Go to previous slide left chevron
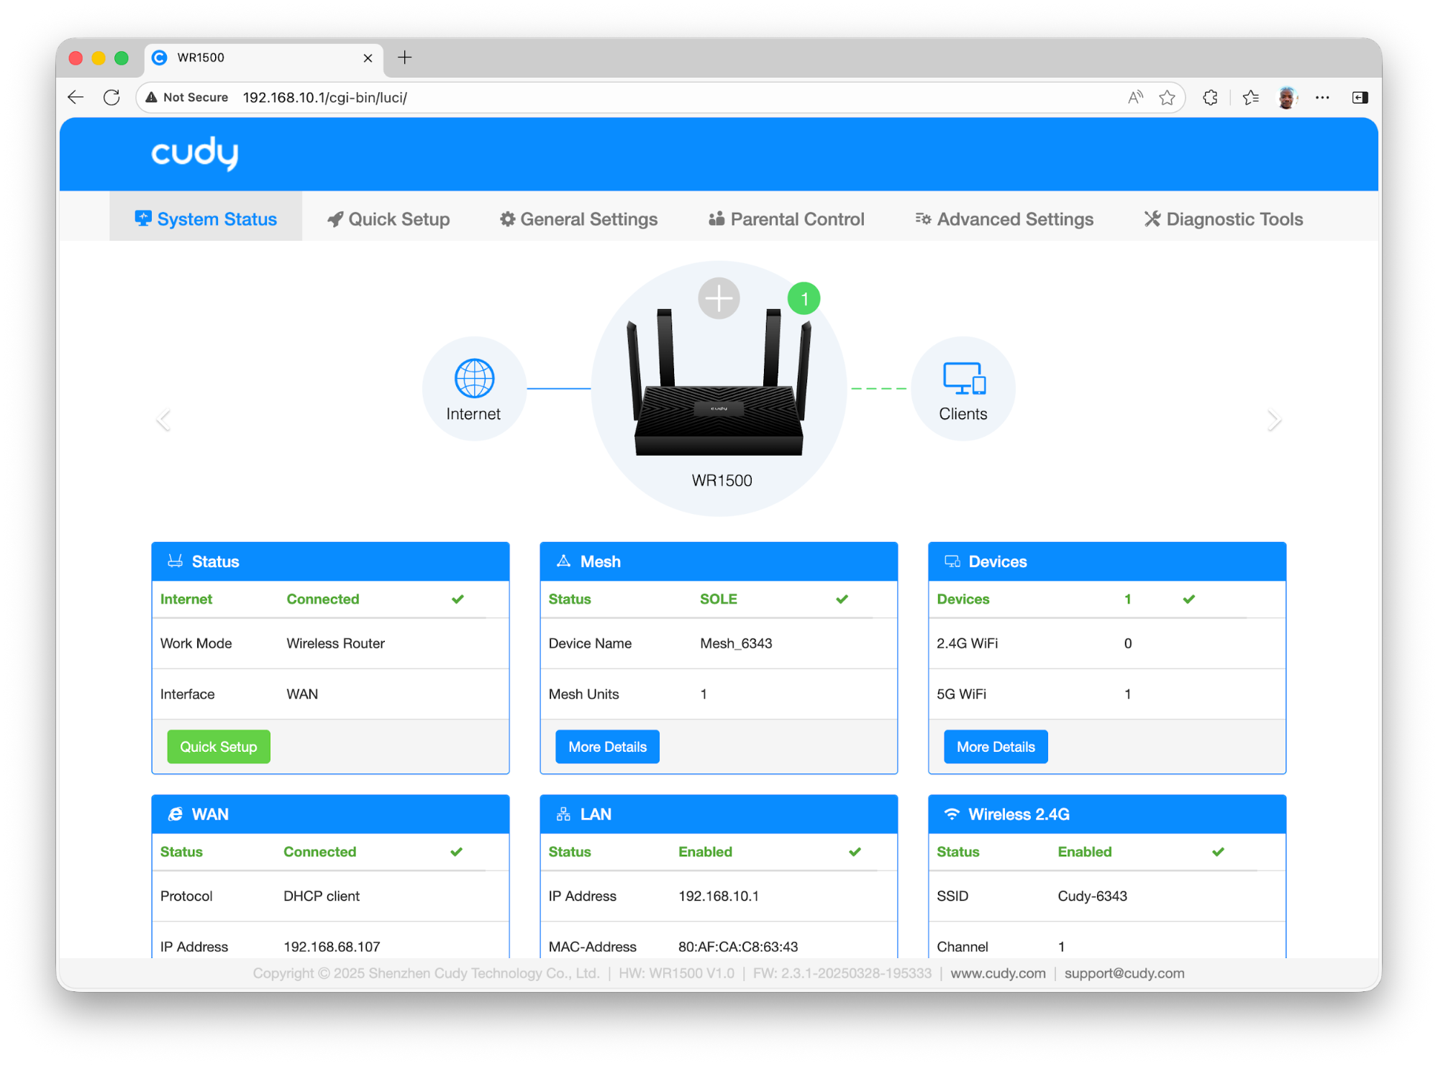This screenshot has height=1066, width=1438. pyautogui.click(x=164, y=420)
